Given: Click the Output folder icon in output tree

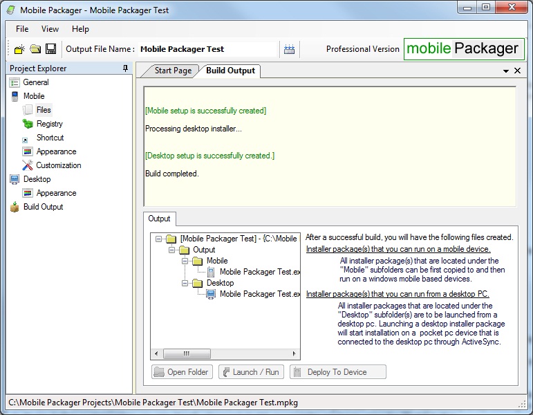Looking at the screenshot, I should tap(184, 250).
